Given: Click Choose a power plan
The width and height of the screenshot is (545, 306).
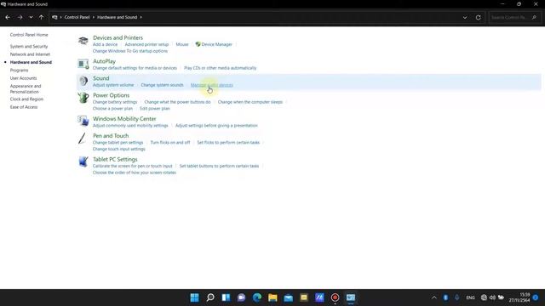Looking at the screenshot, I should click(112, 109).
